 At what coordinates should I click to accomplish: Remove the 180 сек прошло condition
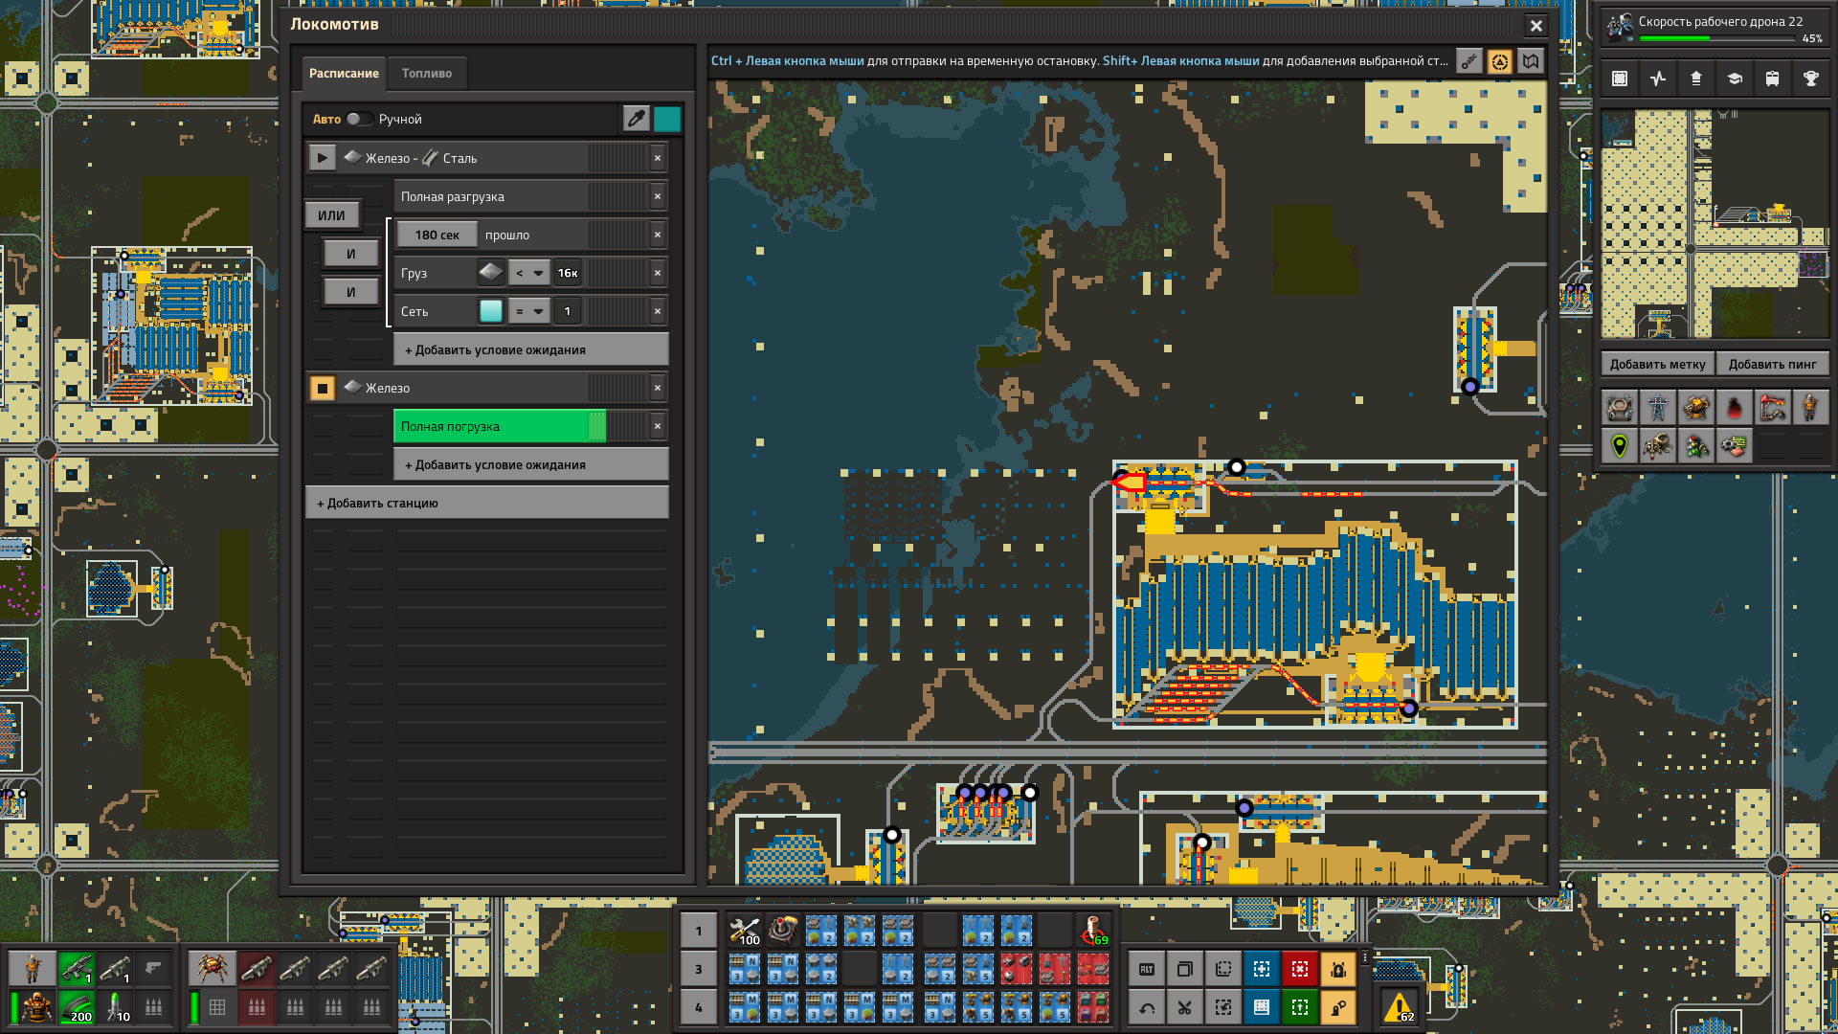(658, 235)
